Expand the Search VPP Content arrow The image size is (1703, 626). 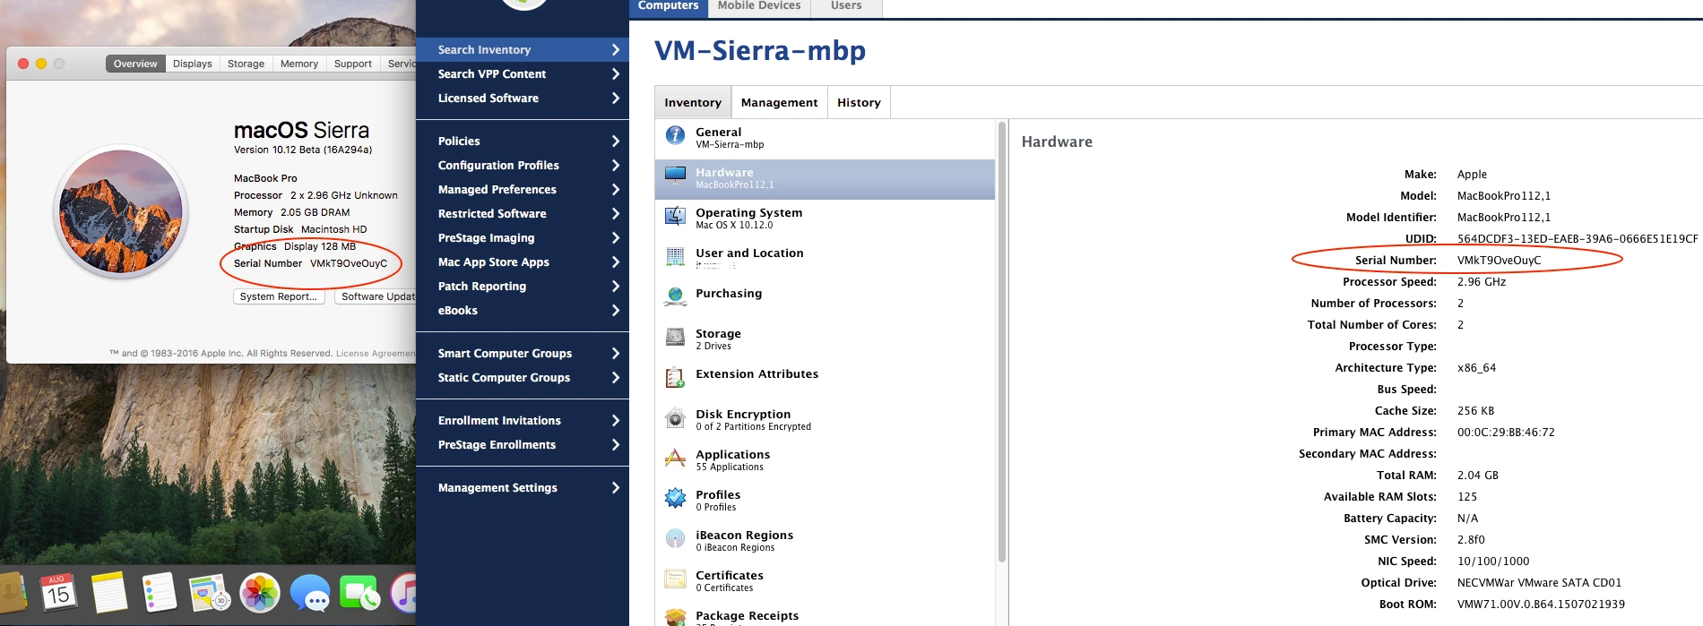click(x=615, y=74)
